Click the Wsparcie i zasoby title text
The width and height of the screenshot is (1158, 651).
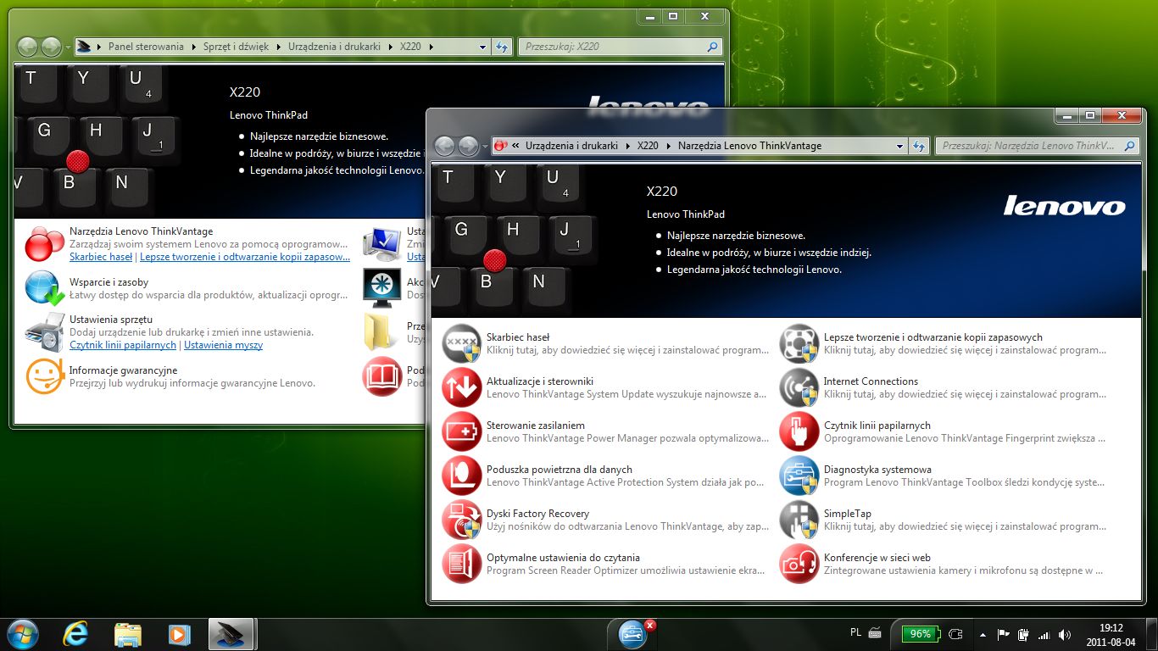point(109,282)
